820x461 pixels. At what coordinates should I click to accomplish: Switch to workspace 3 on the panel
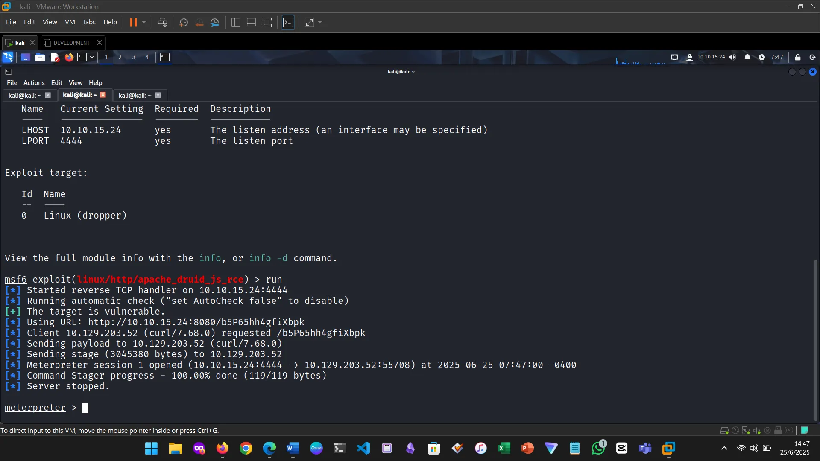point(133,57)
